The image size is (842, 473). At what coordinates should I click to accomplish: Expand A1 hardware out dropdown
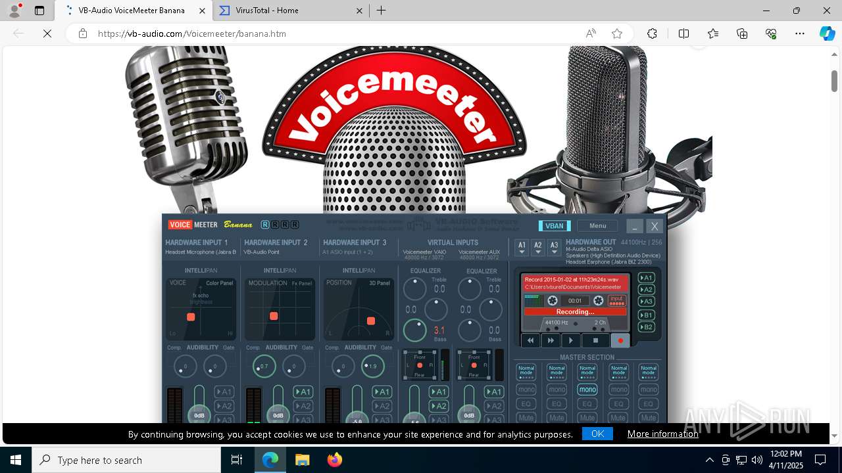point(522,248)
